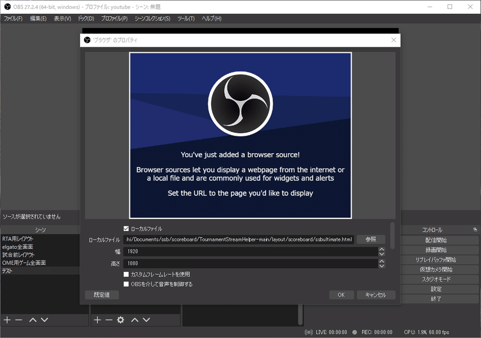481x338 pixels.
Task: Open the プロファイル(P) menu
Action: point(114,19)
